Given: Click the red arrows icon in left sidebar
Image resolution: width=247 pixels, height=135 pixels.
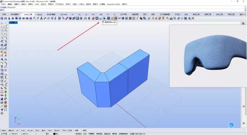Looking at the screenshot, I should point(2,95).
